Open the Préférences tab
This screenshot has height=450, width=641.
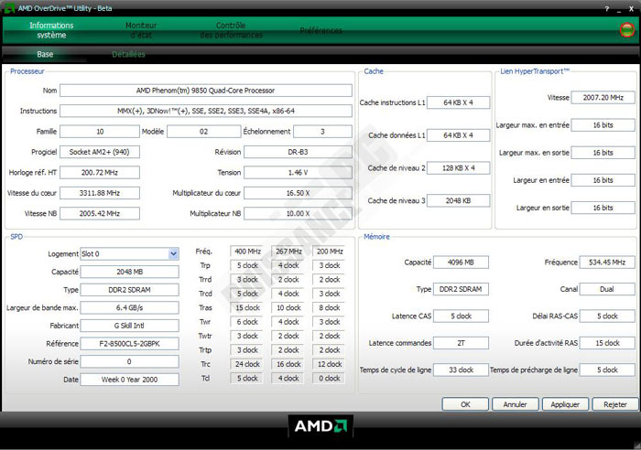[x=320, y=30]
